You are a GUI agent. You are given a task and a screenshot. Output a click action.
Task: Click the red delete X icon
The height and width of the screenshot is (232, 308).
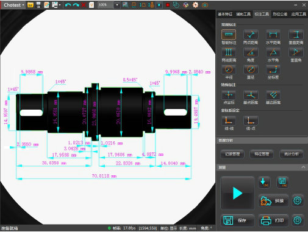click(84, 5)
